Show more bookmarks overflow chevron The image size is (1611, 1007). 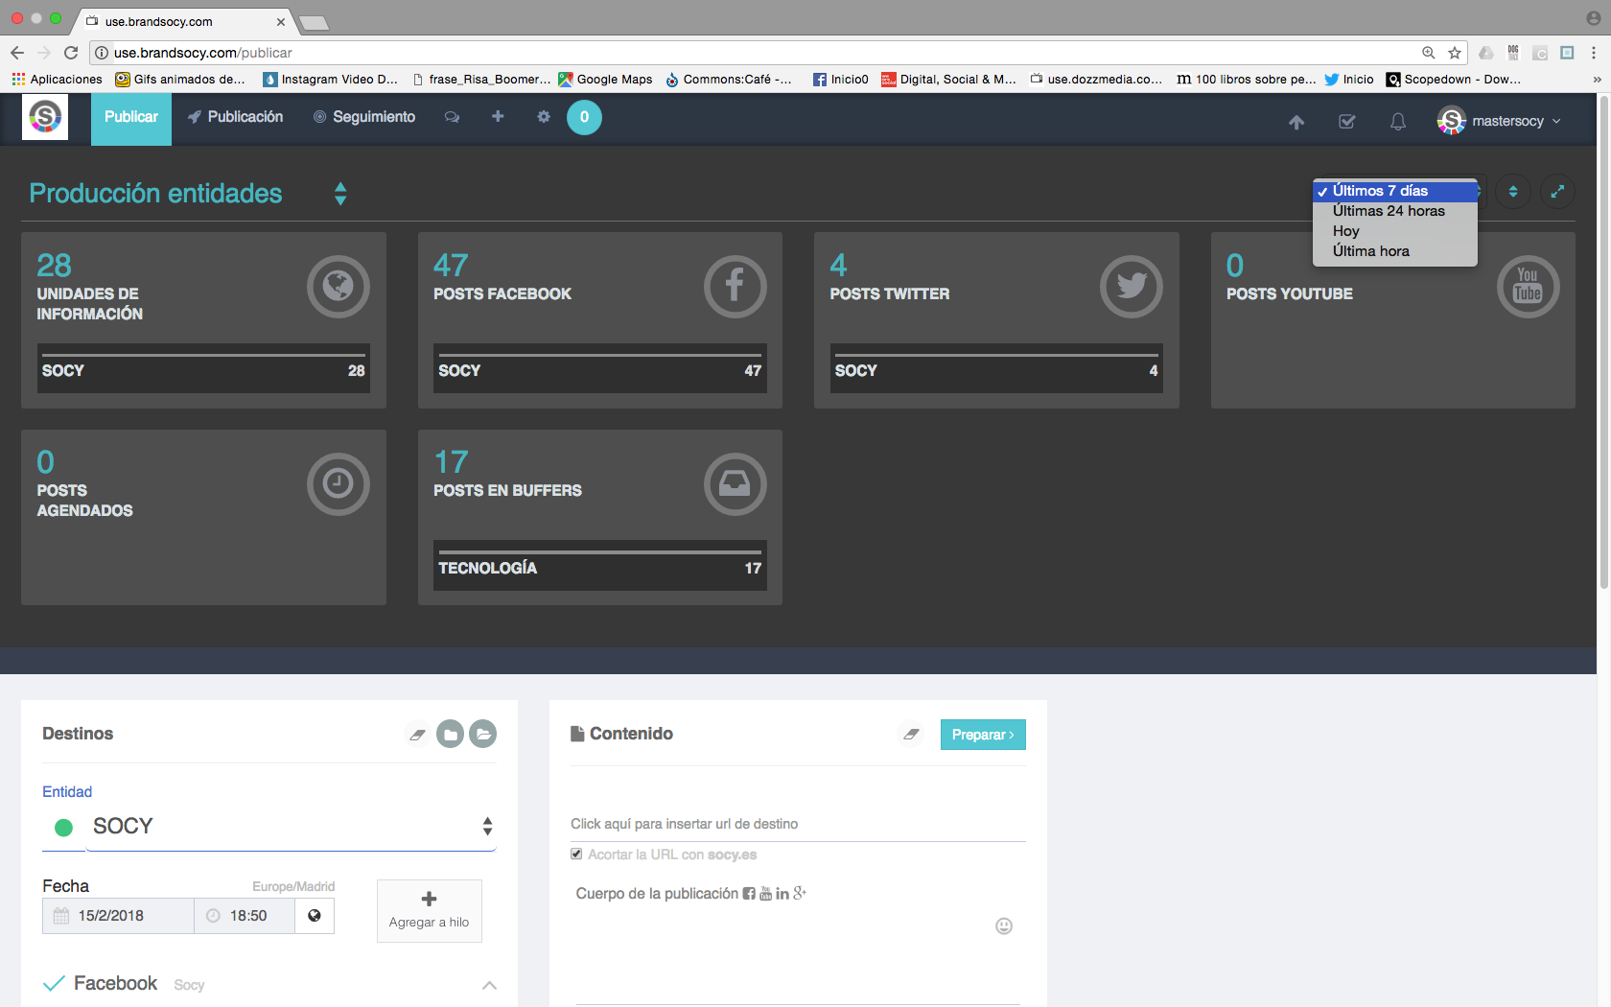click(x=1597, y=80)
